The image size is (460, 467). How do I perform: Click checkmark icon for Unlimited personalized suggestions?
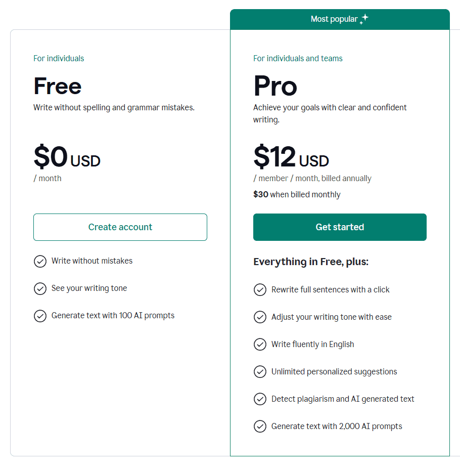click(x=260, y=372)
